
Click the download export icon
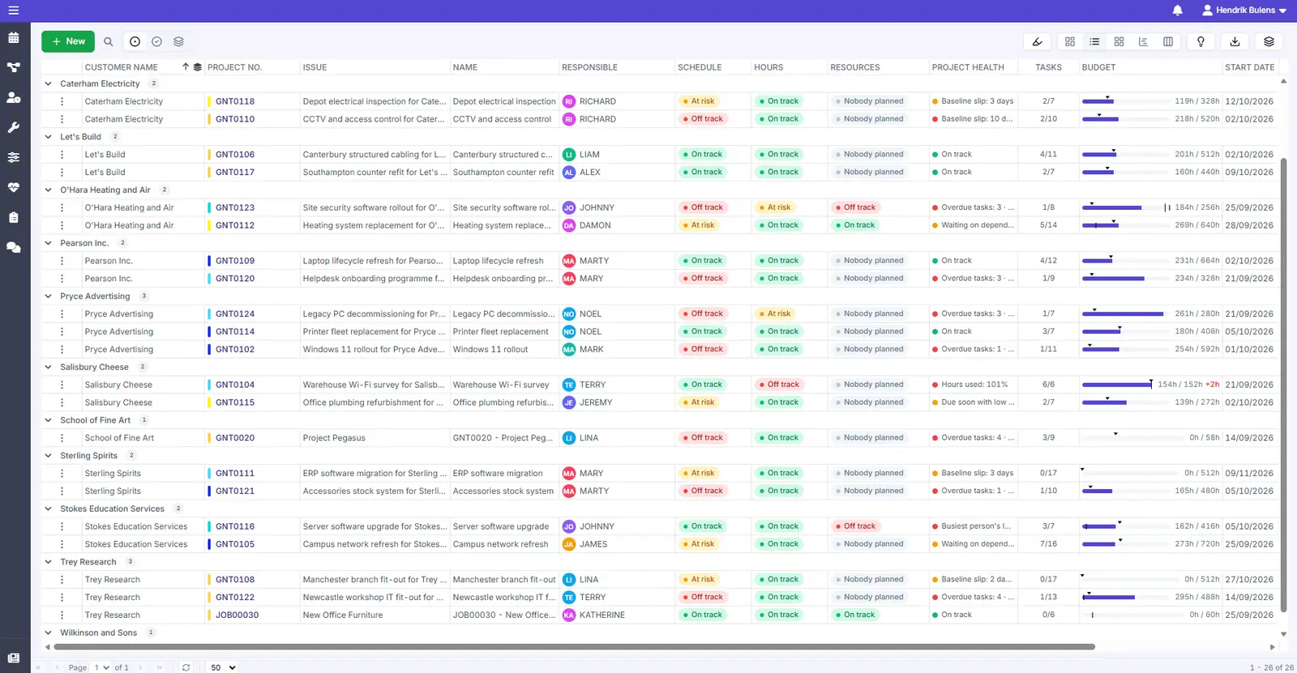[x=1235, y=41]
